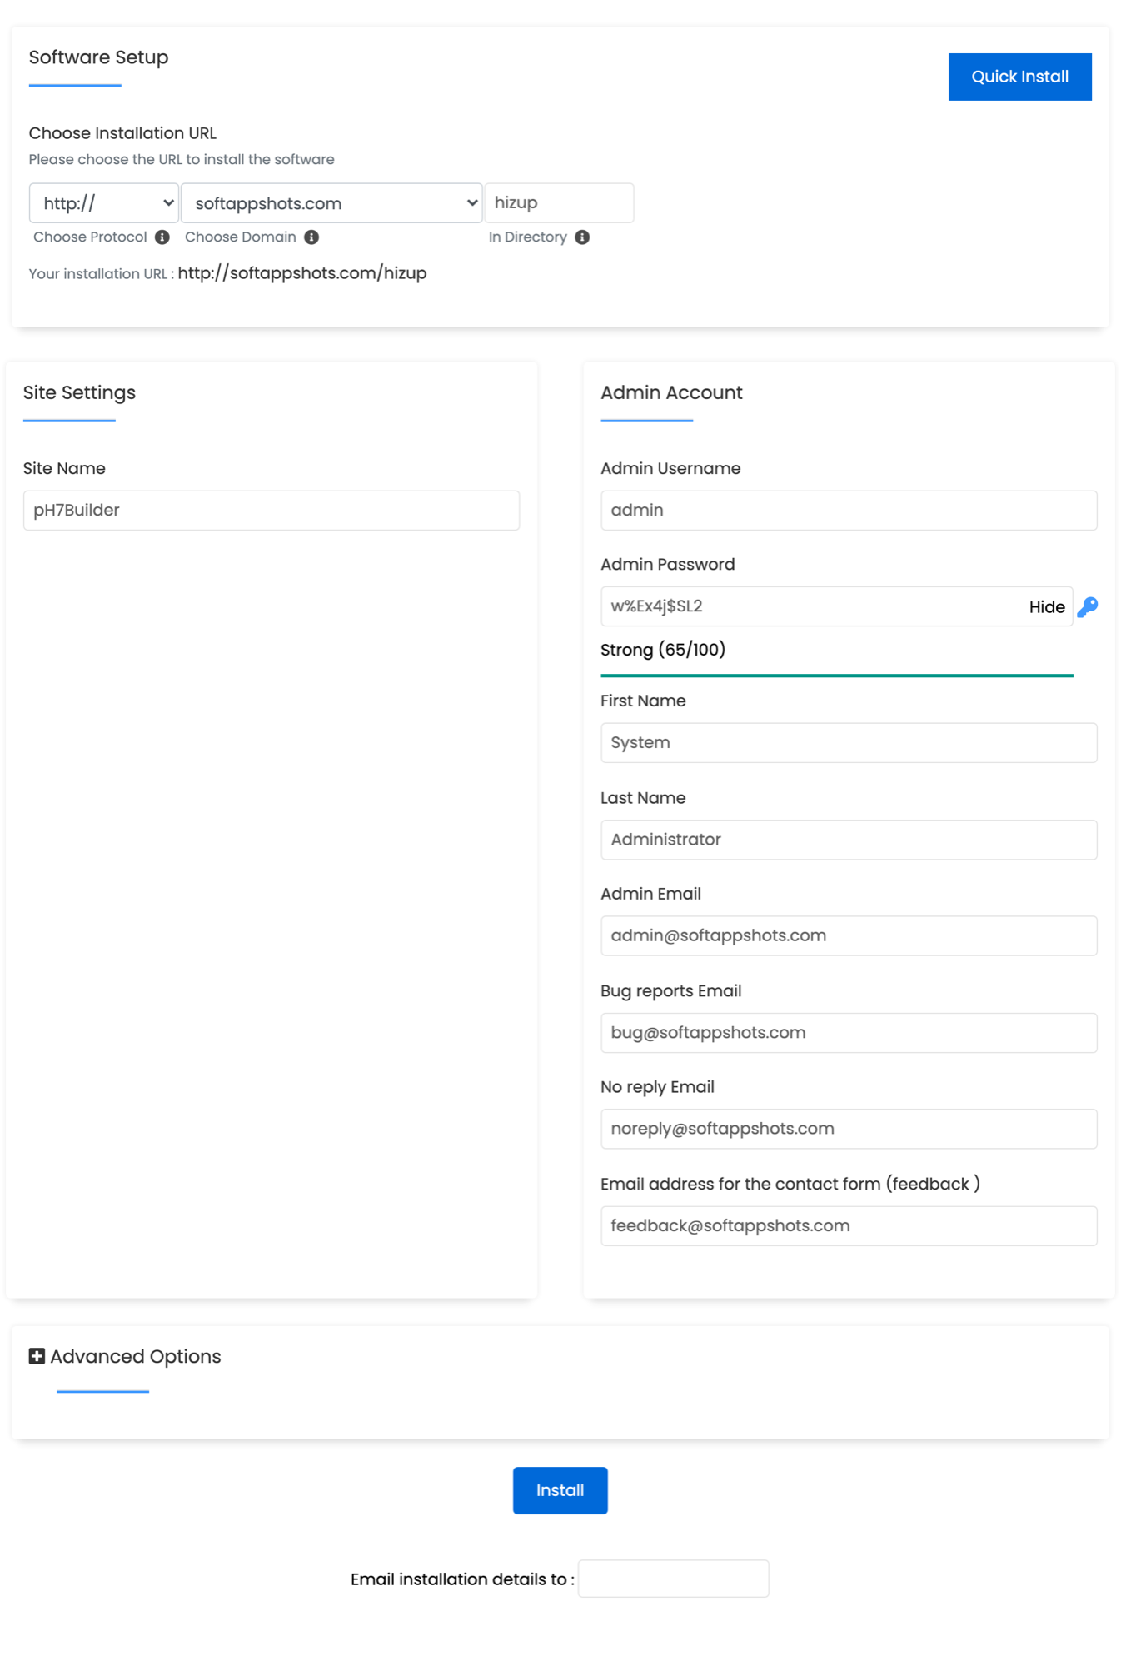Click the Bug reports Email field

[848, 1032]
